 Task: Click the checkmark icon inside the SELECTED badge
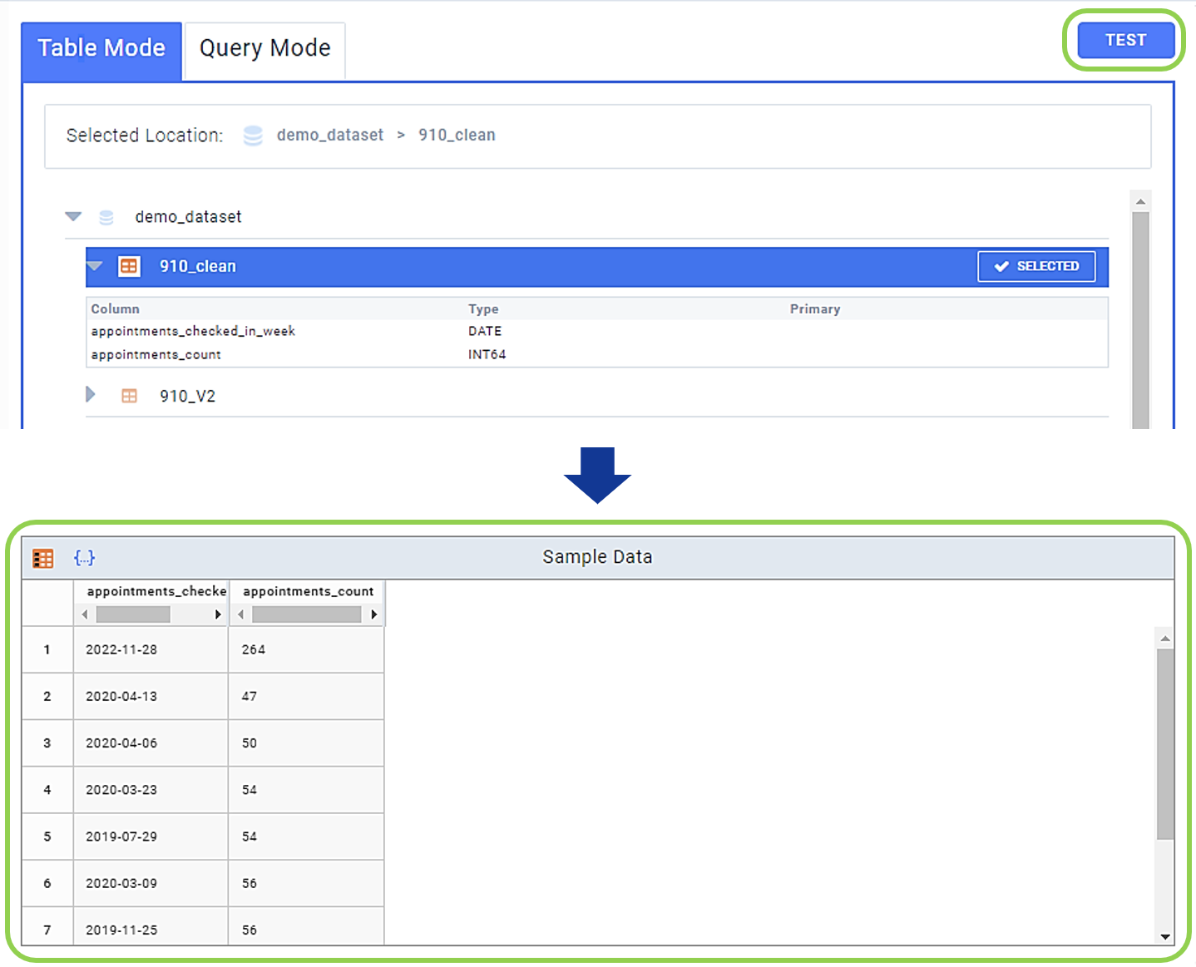pyautogui.click(x=1001, y=266)
